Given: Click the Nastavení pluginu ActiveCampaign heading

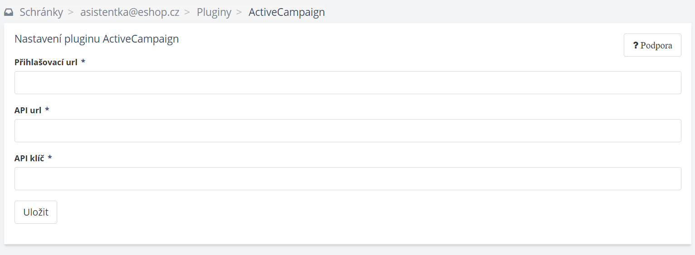Looking at the screenshot, I should pyautogui.click(x=97, y=39).
